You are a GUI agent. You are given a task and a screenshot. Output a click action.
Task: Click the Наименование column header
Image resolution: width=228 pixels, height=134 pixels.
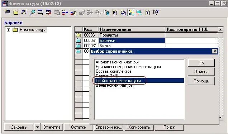point(132,29)
